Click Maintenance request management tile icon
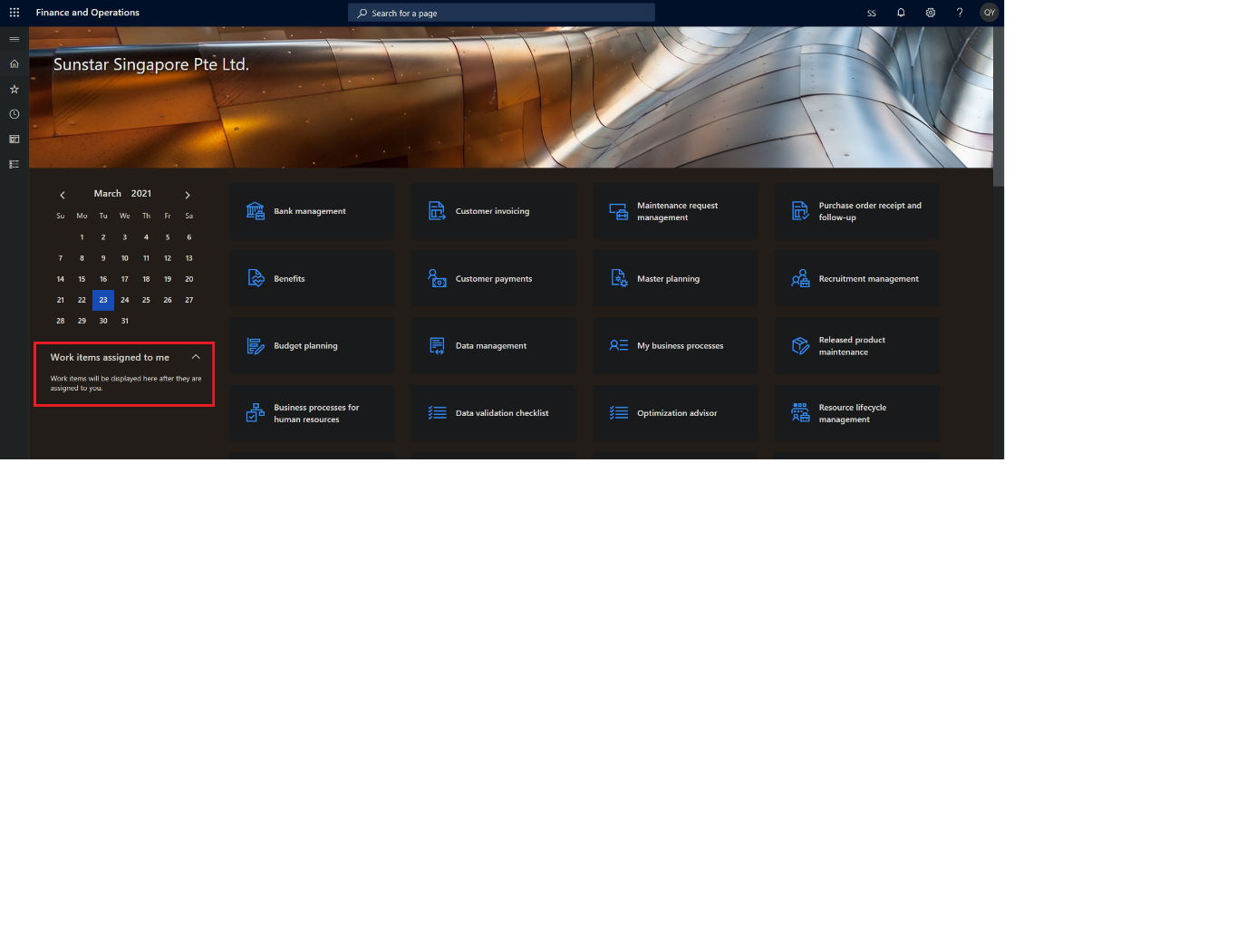This screenshot has height=945, width=1246. (619, 211)
